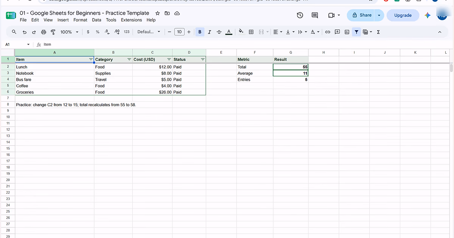The height and width of the screenshot is (238, 454).
Task: Open more number formats (123)
Action: pos(127,32)
